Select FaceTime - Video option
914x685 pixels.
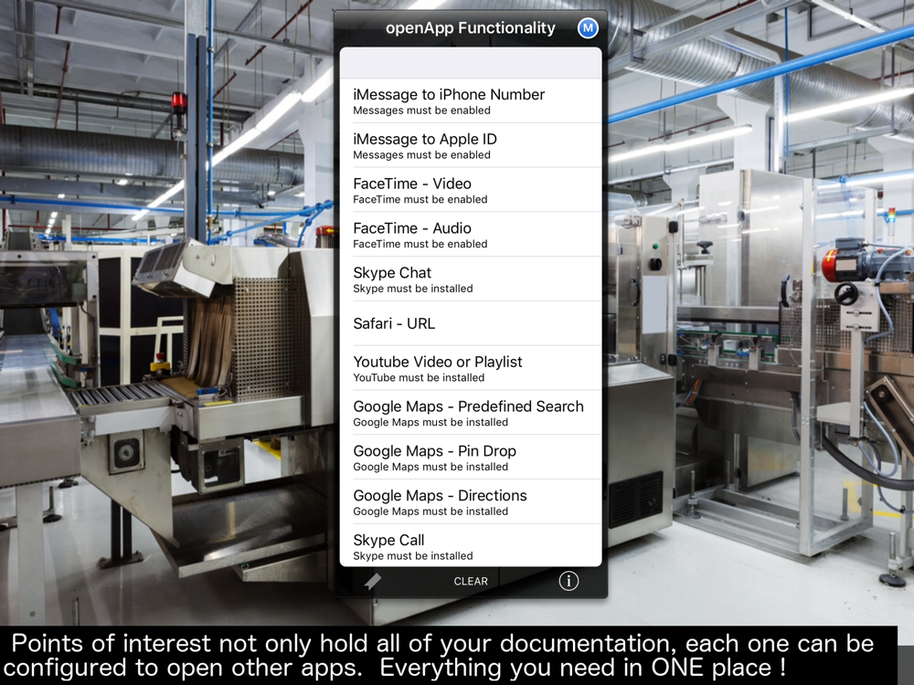coord(471,190)
